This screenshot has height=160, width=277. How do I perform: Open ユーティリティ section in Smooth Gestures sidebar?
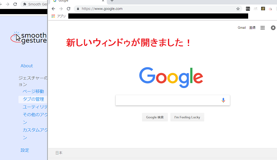35,107
